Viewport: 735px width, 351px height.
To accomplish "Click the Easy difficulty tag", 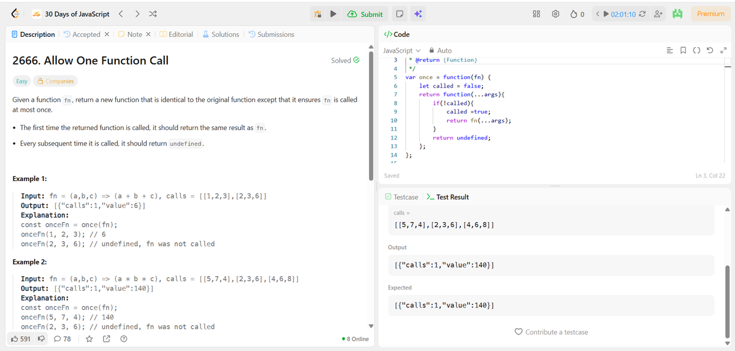I will click(22, 81).
